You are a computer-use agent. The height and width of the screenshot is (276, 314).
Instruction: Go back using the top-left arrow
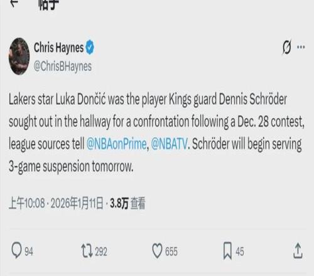14,3
